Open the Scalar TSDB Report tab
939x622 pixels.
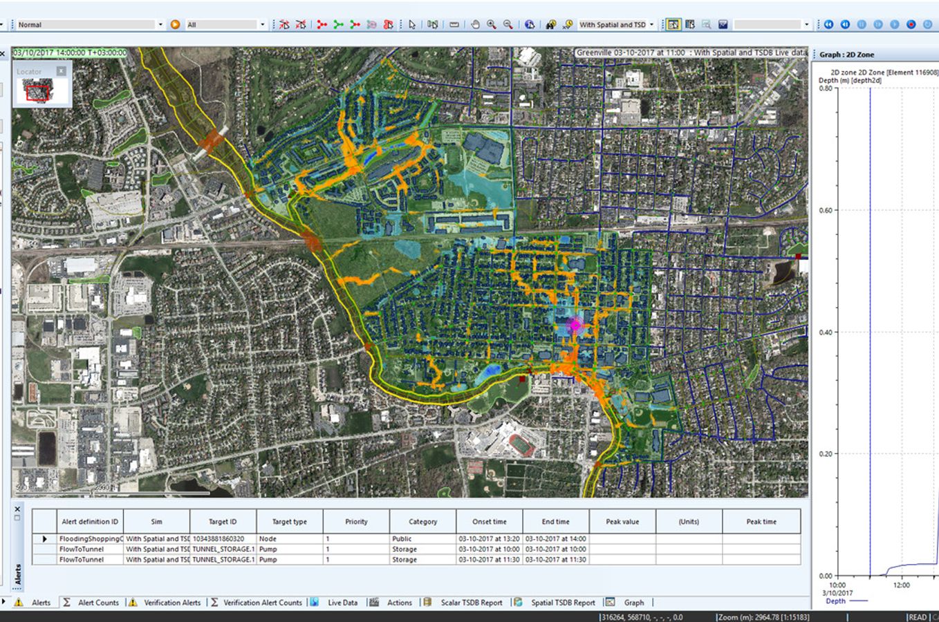point(472,603)
